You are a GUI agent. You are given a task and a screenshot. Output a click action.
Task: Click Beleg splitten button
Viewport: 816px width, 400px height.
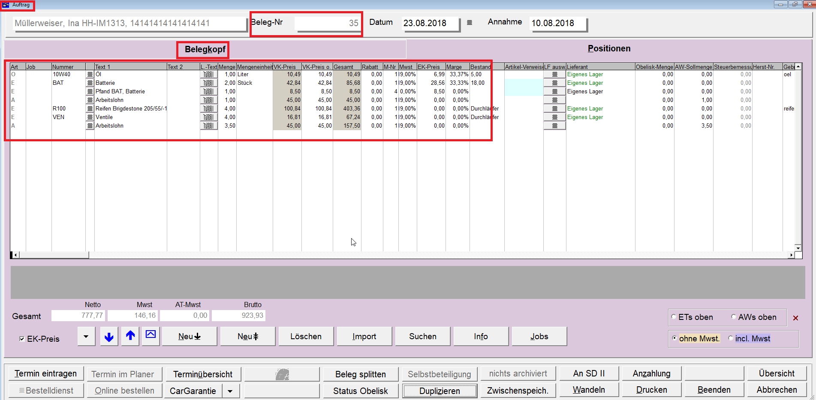(361, 374)
